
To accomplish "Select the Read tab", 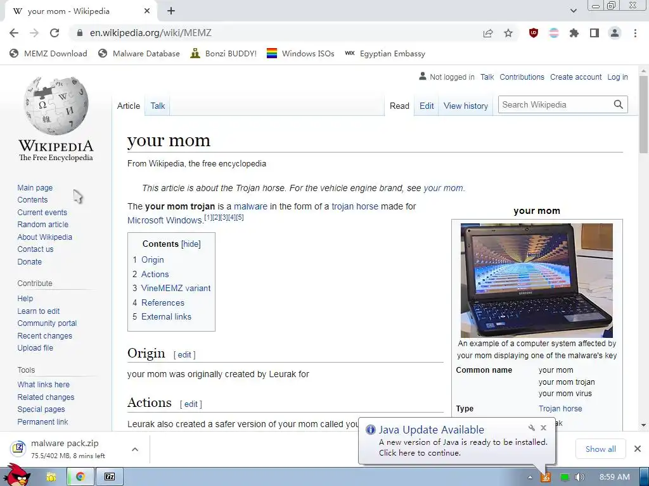I will point(399,106).
